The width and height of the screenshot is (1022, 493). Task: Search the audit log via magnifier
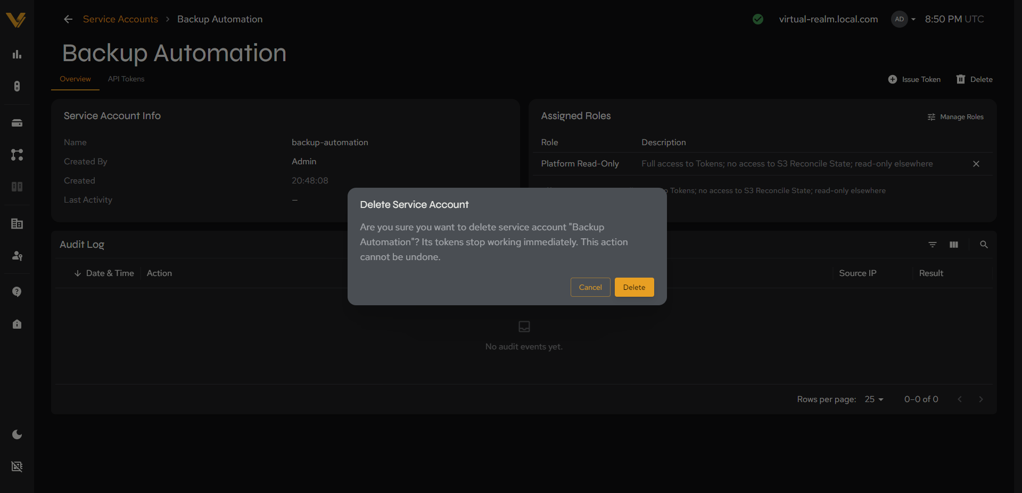pos(984,245)
